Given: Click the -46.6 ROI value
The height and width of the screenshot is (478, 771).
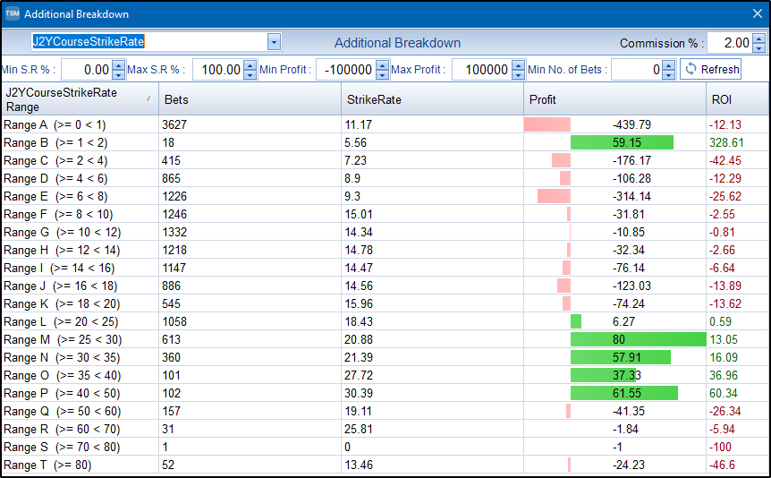Looking at the screenshot, I should click(722, 465).
